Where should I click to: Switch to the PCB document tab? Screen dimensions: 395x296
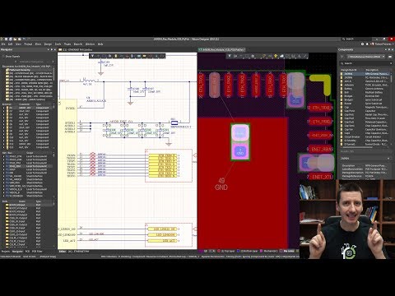coord(221,50)
